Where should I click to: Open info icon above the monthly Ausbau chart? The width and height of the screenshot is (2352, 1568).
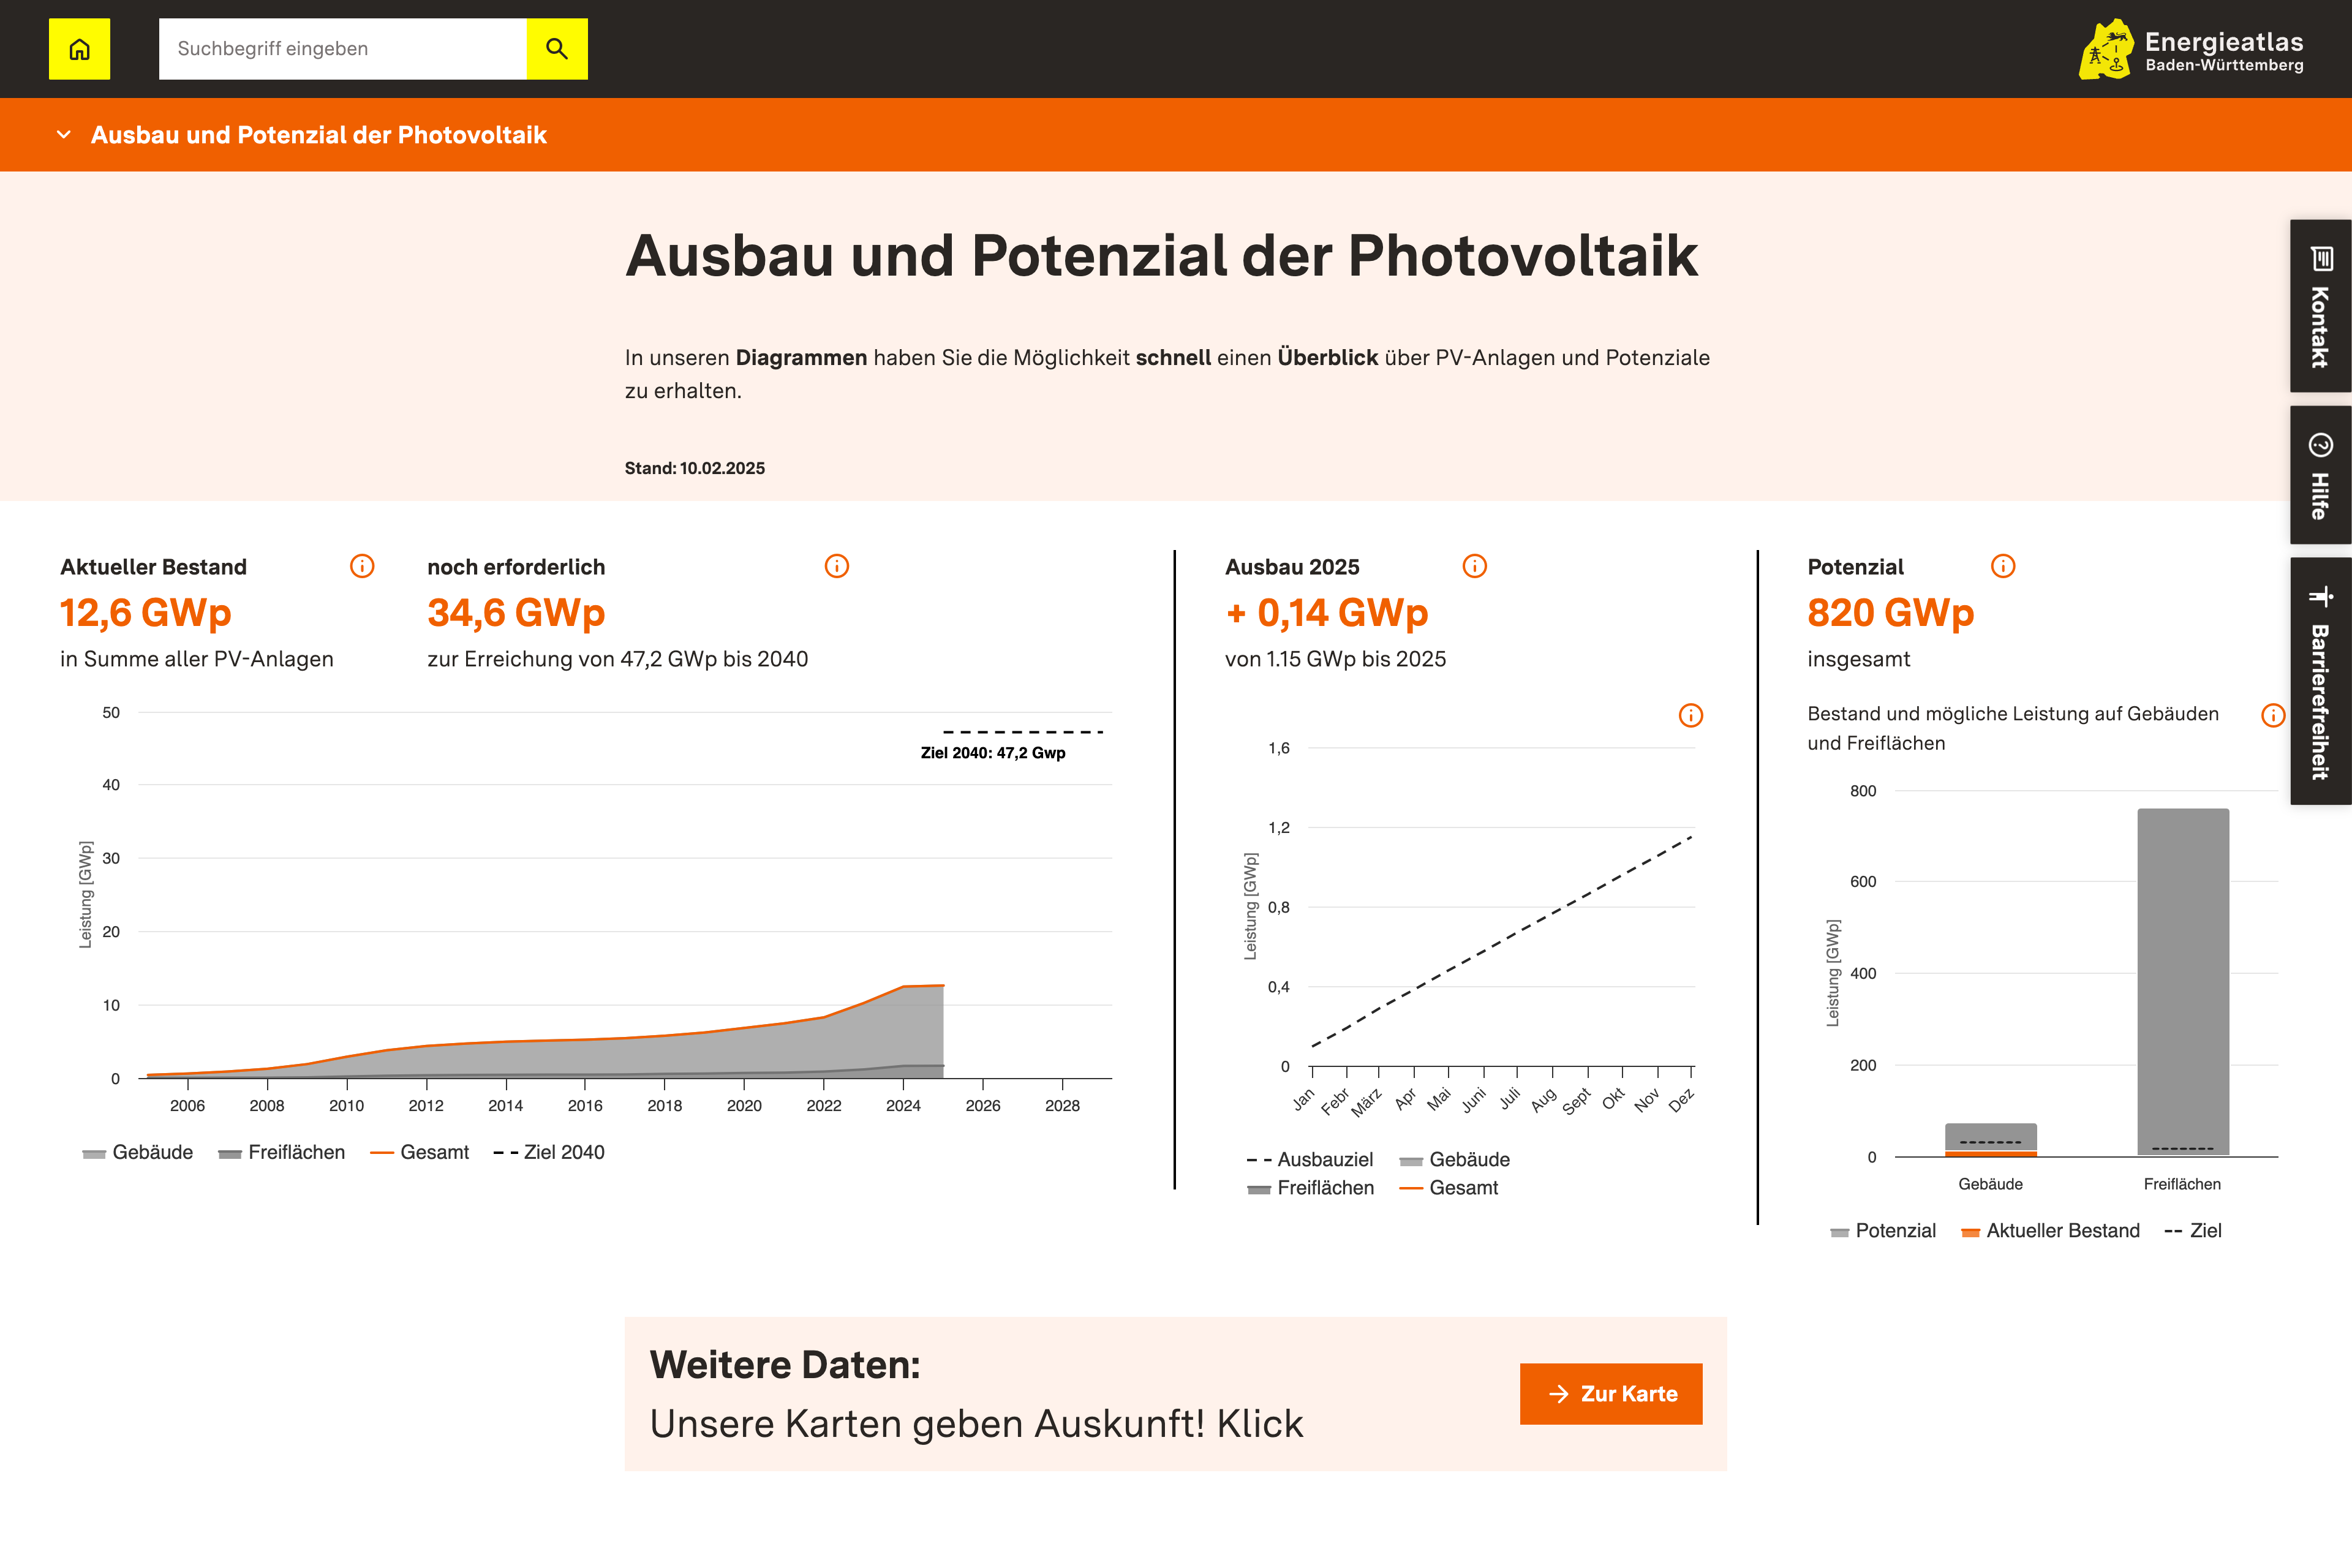pos(1691,715)
